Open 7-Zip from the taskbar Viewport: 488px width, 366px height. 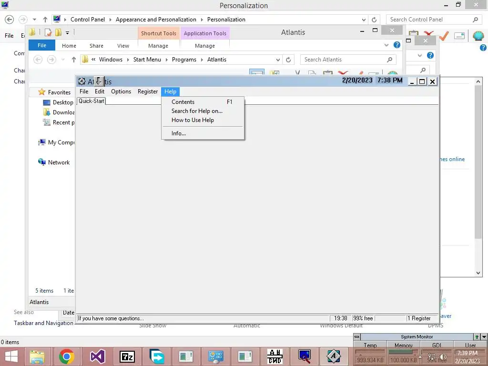pos(127,356)
